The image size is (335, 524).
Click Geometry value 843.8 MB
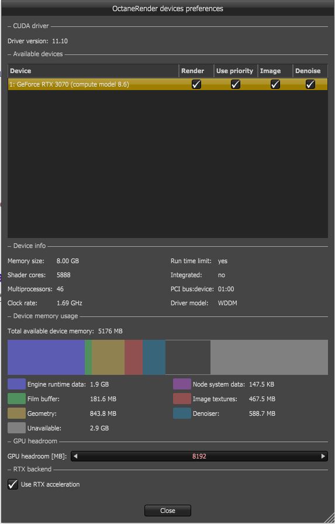103,413
